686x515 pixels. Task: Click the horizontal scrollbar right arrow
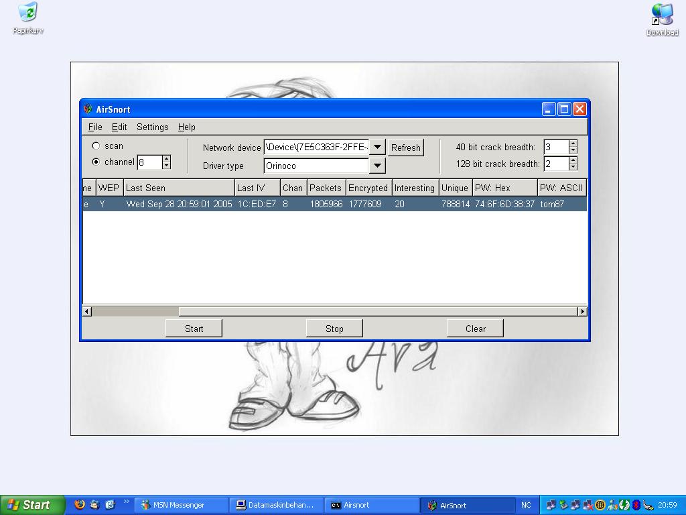(582, 311)
